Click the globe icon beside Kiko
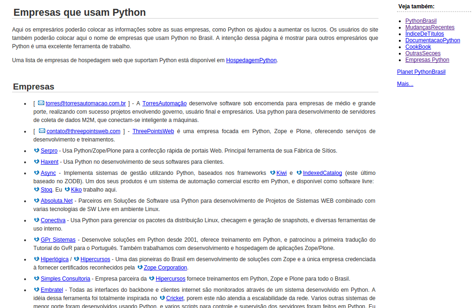Image resolution: width=474 pixels, height=308 pixels. [x=67, y=189]
